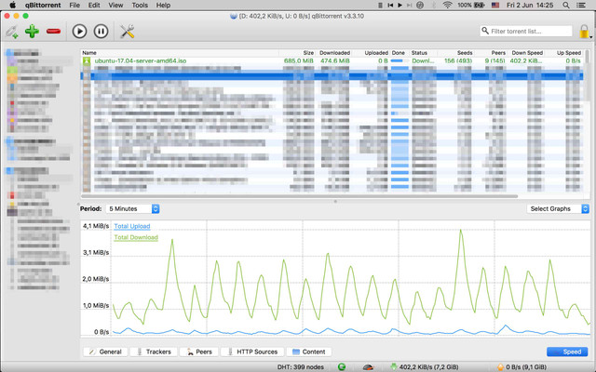Open the Help menu
The width and height of the screenshot is (596, 372).
[x=164, y=5]
